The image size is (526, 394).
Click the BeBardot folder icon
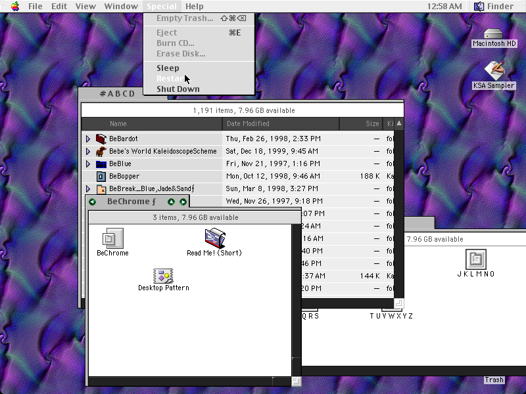coord(101,139)
